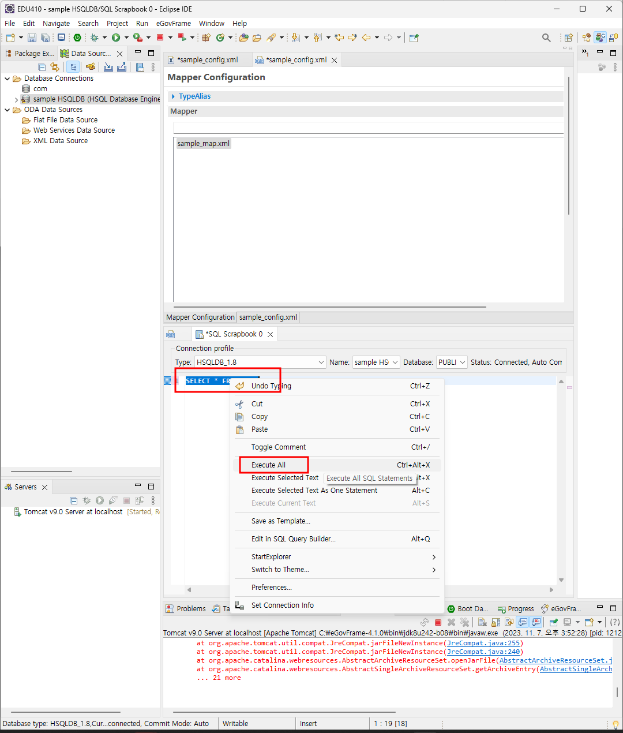This screenshot has width=623, height=733.
Task: Click Publish to server icon in Servers view
Action: (140, 500)
